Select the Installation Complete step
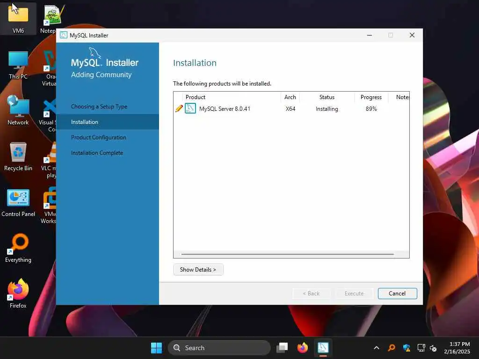Image resolution: width=479 pixels, height=359 pixels. pyautogui.click(x=97, y=153)
